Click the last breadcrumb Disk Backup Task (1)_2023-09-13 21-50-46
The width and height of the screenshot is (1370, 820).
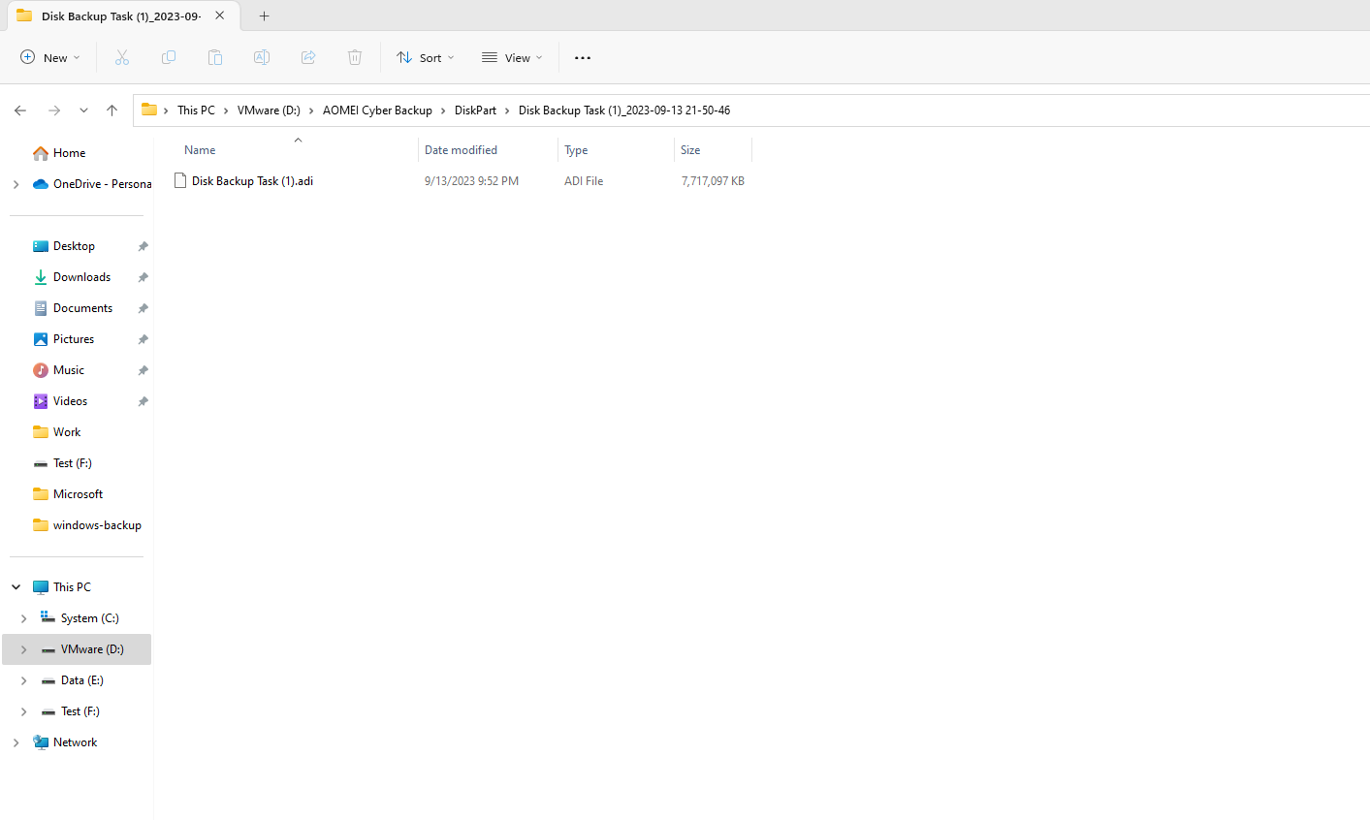624,110
